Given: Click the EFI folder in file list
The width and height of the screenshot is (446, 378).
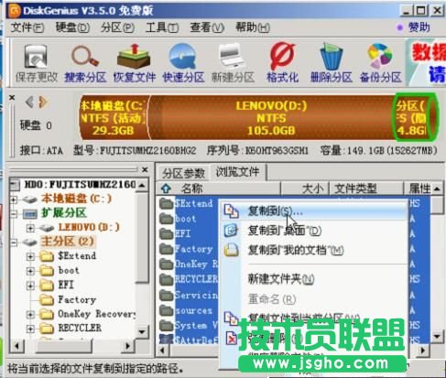Looking at the screenshot, I should (182, 234).
